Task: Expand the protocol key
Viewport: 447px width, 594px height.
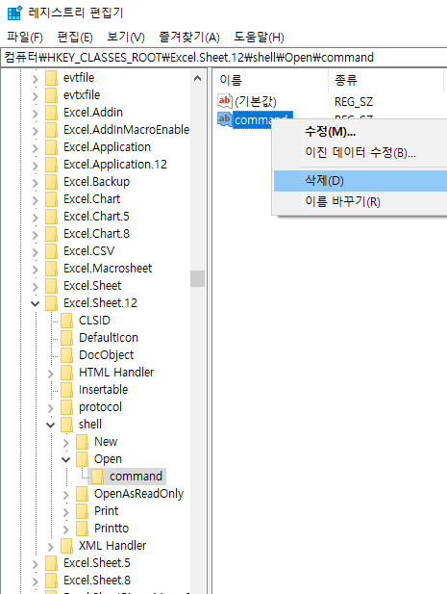Action: [51, 408]
